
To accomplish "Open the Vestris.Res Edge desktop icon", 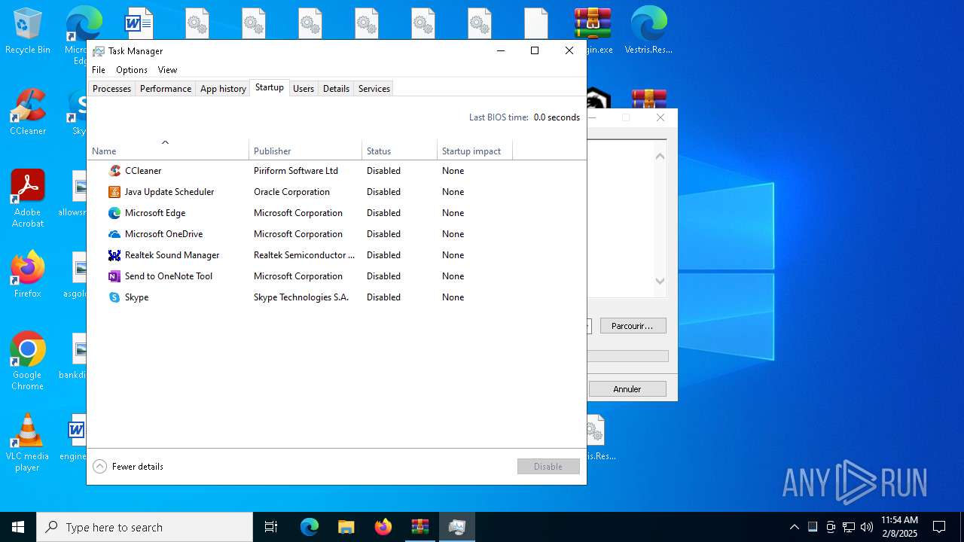I will pos(649,31).
